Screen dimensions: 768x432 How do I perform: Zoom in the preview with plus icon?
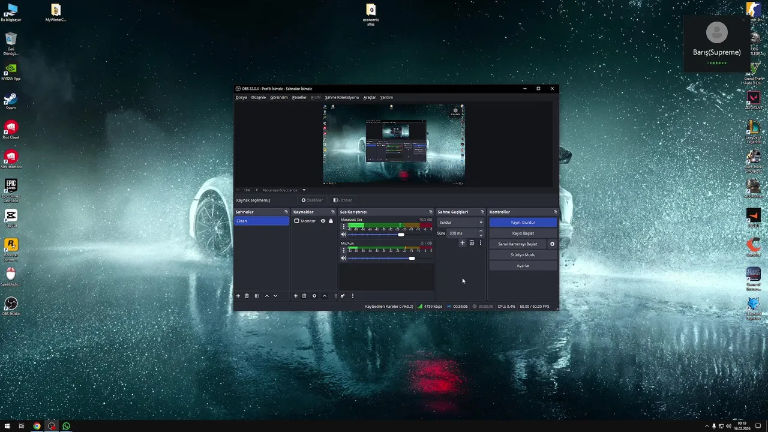[257, 190]
